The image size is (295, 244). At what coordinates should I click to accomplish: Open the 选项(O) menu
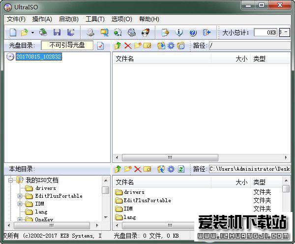tap(122, 19)
